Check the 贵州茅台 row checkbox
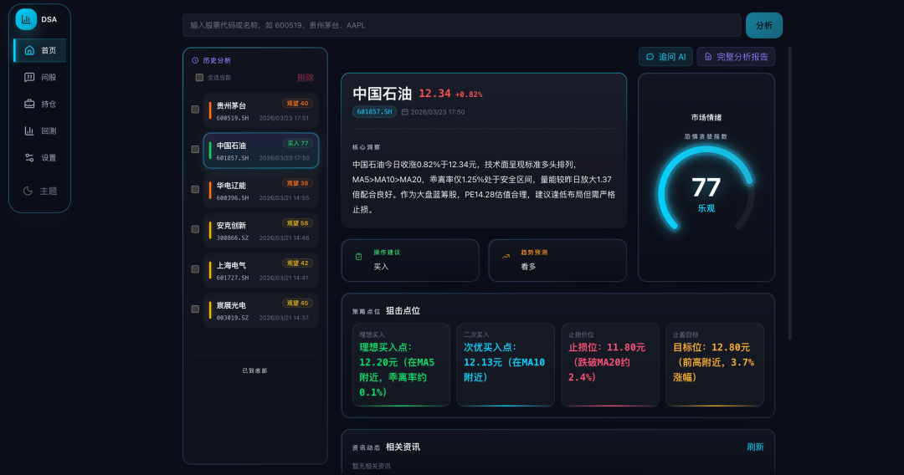904x475 pixels. (x=195, y=110)
